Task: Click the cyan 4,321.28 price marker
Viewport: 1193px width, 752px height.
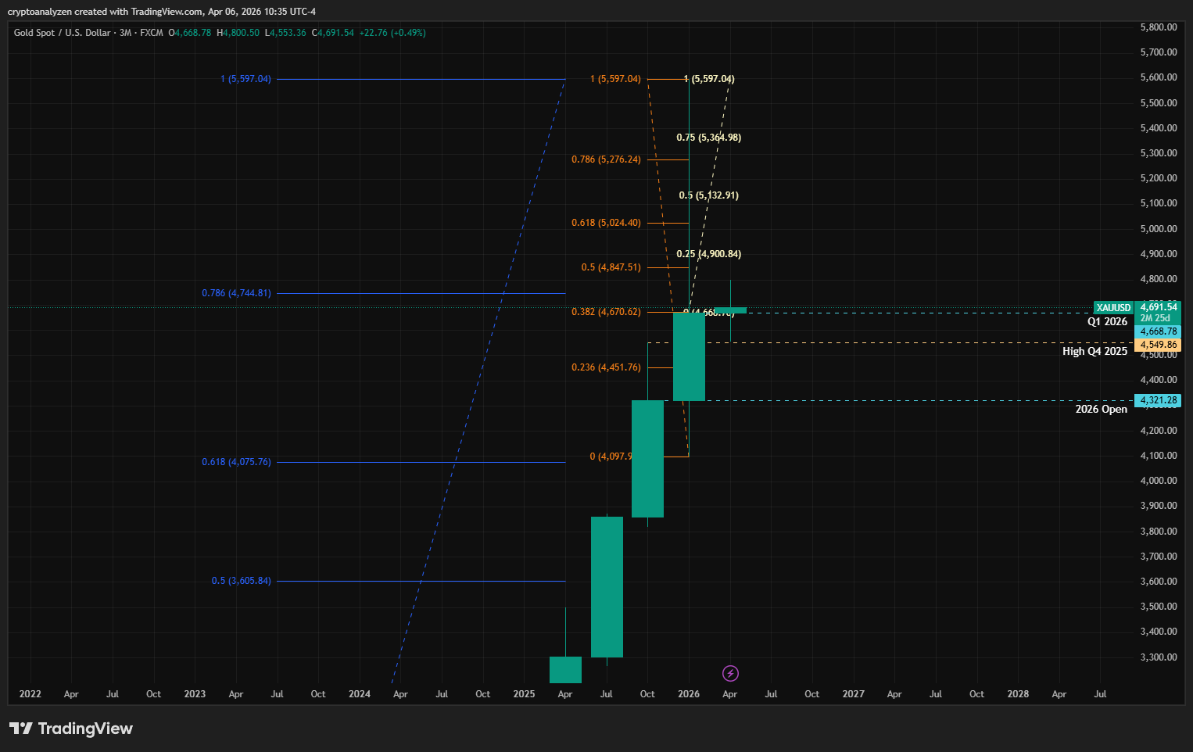Action: click(1158, 400)
